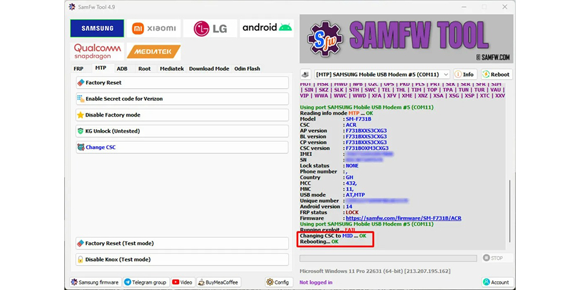This screenshot has width=580, height=290.
Task: Click the eraser icon on Factory Reset
Action: (81, 83)
